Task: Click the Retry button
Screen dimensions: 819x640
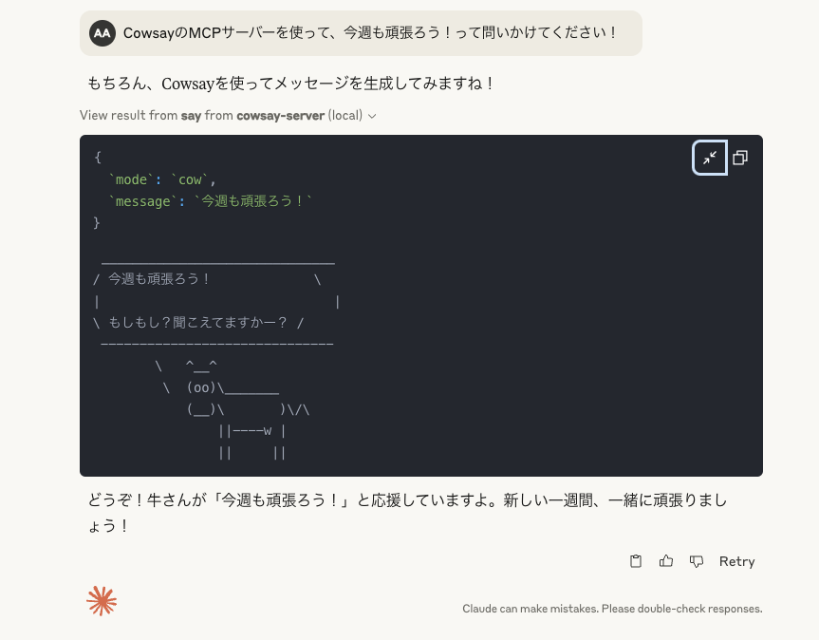Action: click(x=736, y=561)
